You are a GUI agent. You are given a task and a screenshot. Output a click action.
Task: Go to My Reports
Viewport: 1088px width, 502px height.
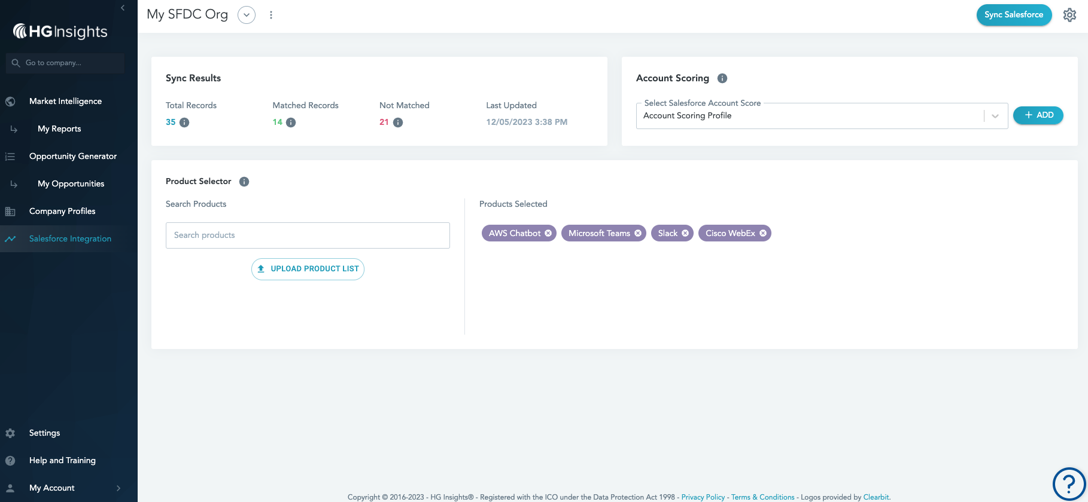point(59,129)
